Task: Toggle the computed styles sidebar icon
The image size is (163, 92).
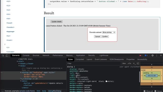Action: (138, 63)
